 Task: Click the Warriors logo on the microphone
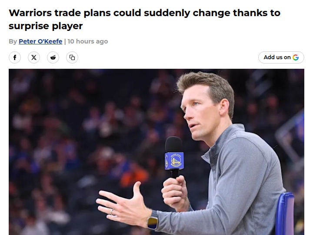click(174, 161)
